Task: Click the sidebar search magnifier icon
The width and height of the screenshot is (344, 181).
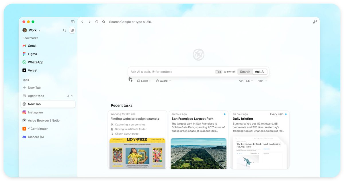Action: pyautogui.click(x=64, y=30)
